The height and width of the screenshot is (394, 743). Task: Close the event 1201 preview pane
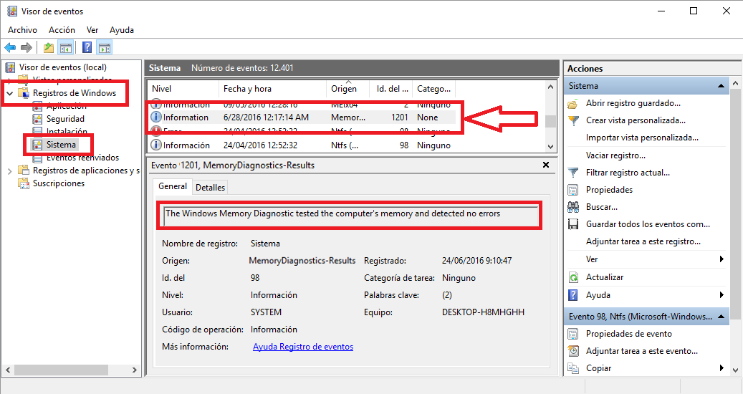[x=546, y=165]
